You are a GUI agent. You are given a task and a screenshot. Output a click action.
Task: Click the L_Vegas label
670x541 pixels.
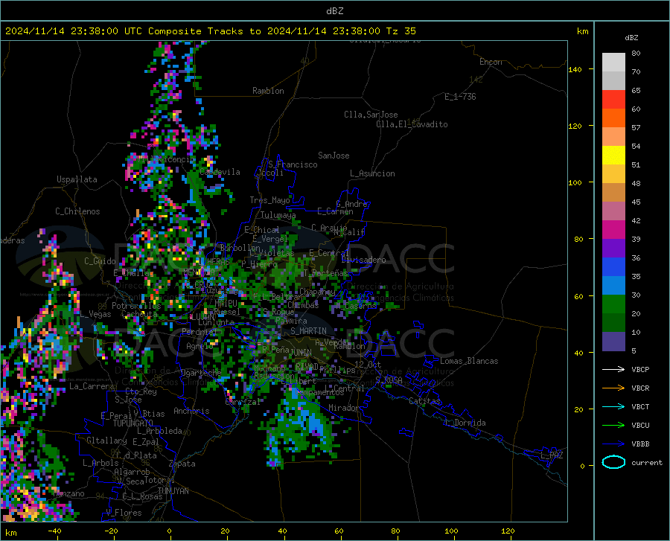click(95, 314)
